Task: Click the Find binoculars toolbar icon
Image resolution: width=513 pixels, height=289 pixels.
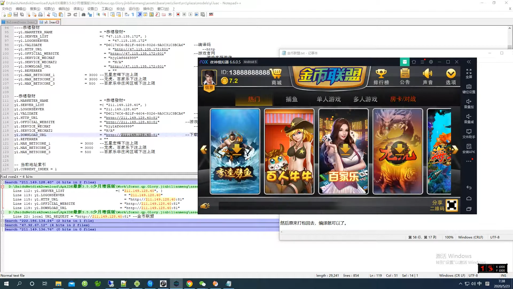Action: pos(83,14)
